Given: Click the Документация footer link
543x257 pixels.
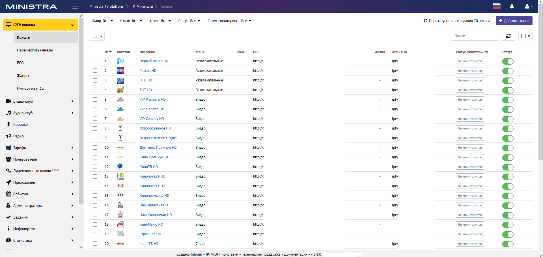Looking at the screenshot, I should [296, 254].
